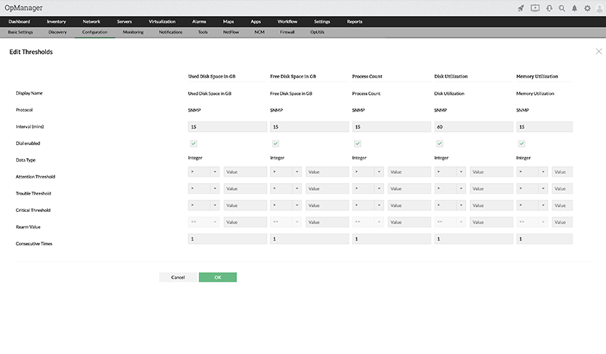Click Consecutive Times field for Free Disk Space
606x354 pixels.
pyautogui.click(x=308, y=239)
